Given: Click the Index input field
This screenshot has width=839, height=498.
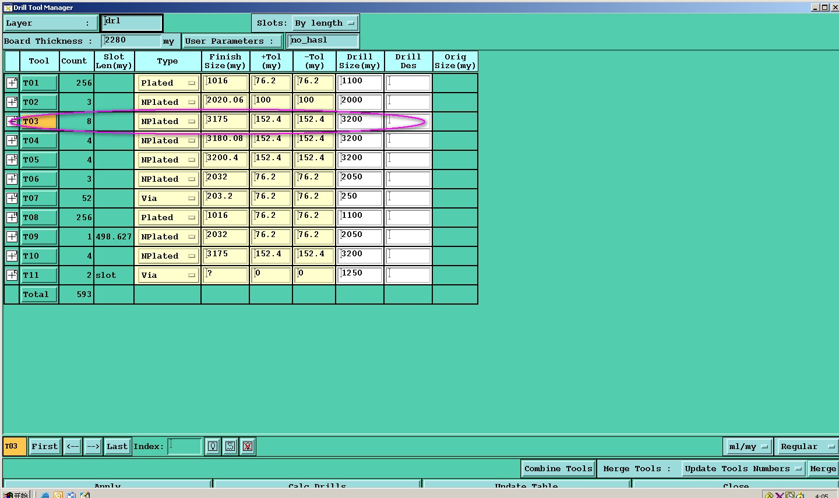Looking at the screenshot, I should [x=185, y=446].
